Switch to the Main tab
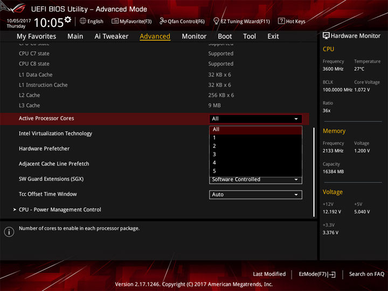Viewport: 388px width, 291px height. click(x=75, y=37)
